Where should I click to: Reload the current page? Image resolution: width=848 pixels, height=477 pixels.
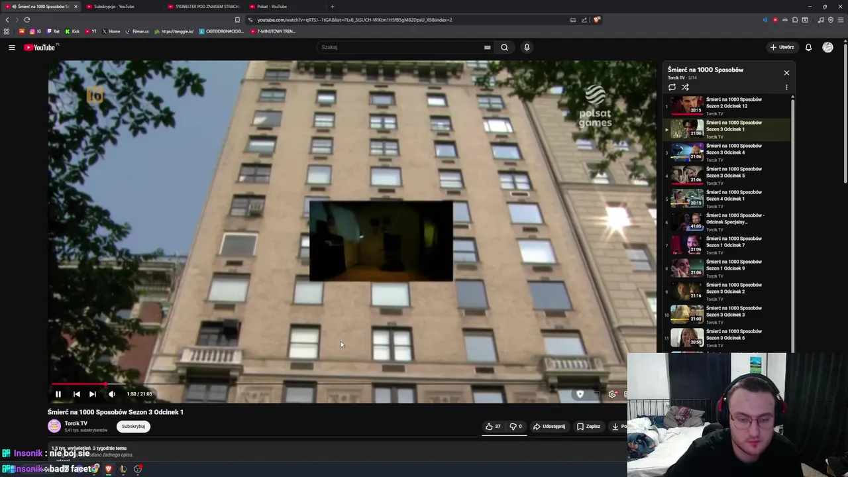27,20
